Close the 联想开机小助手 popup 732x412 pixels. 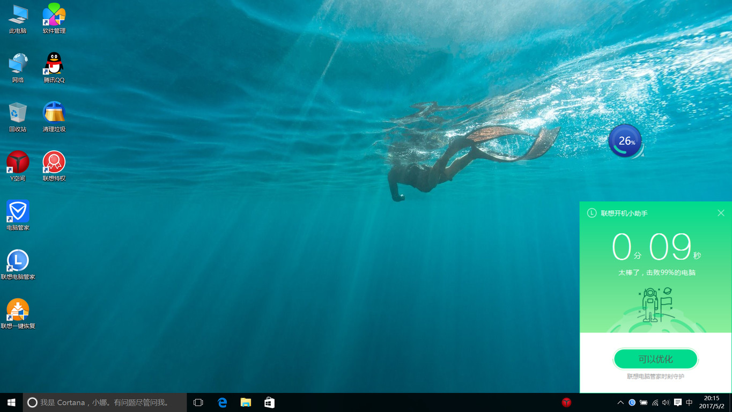click(721, 213)
